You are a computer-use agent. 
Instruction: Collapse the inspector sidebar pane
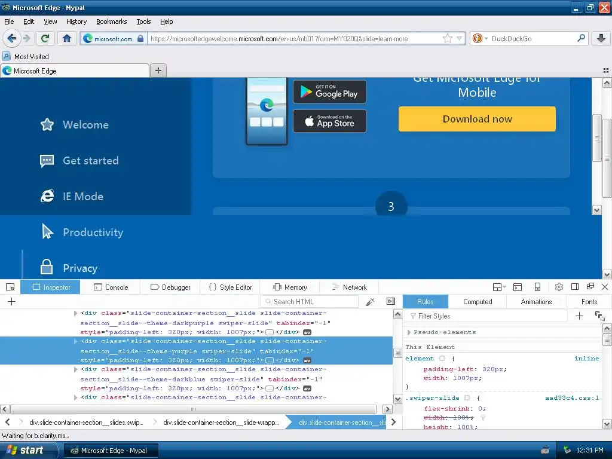[x=391, y=301]
